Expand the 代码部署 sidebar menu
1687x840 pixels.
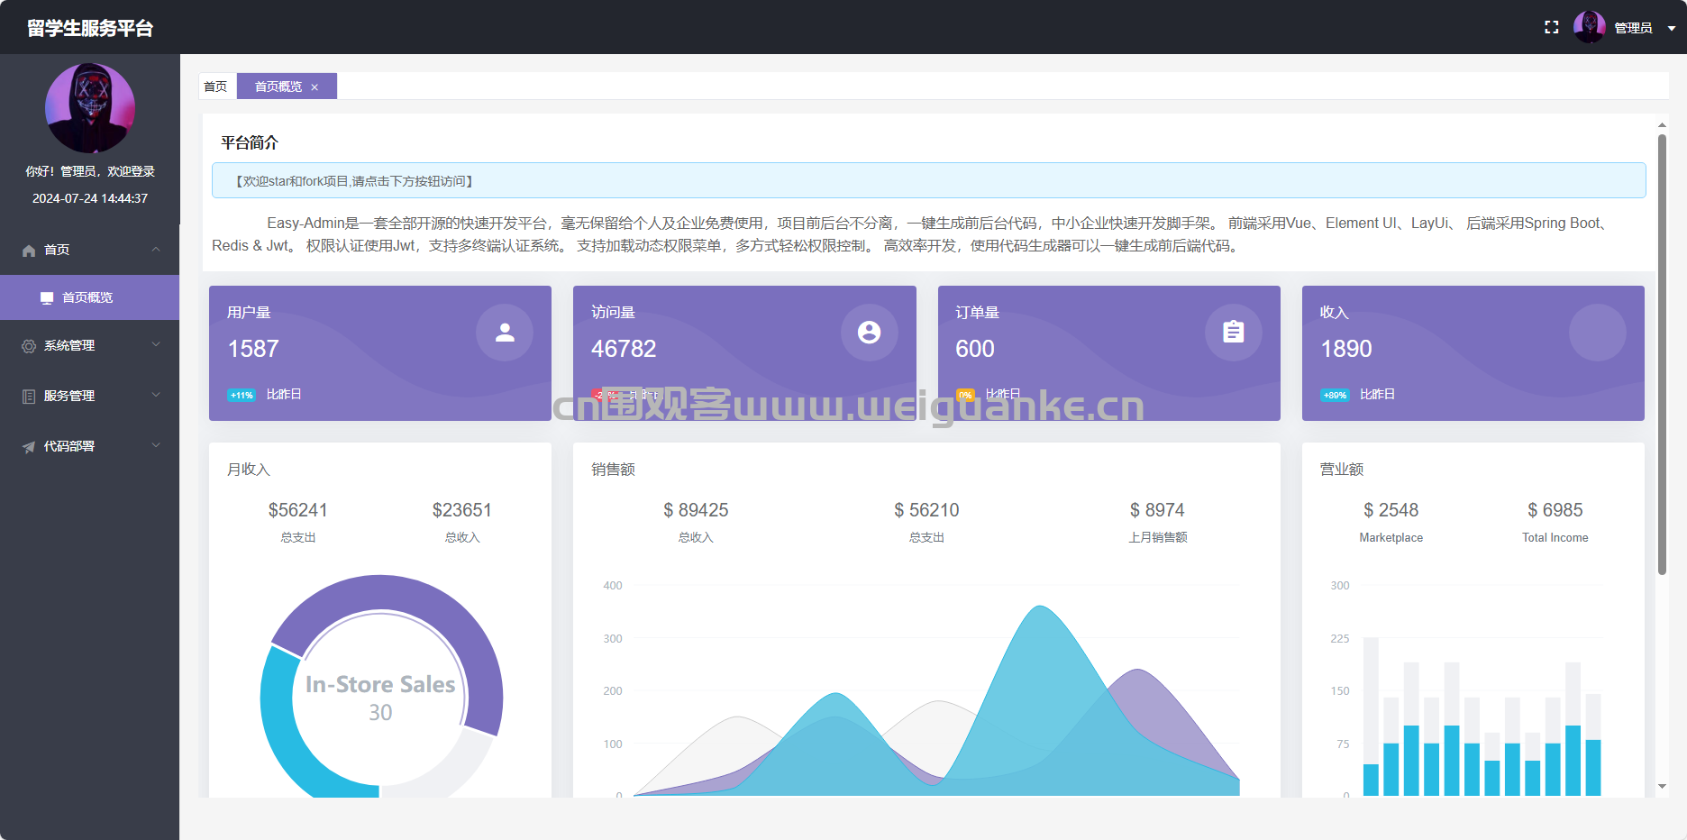coord(90,446)
